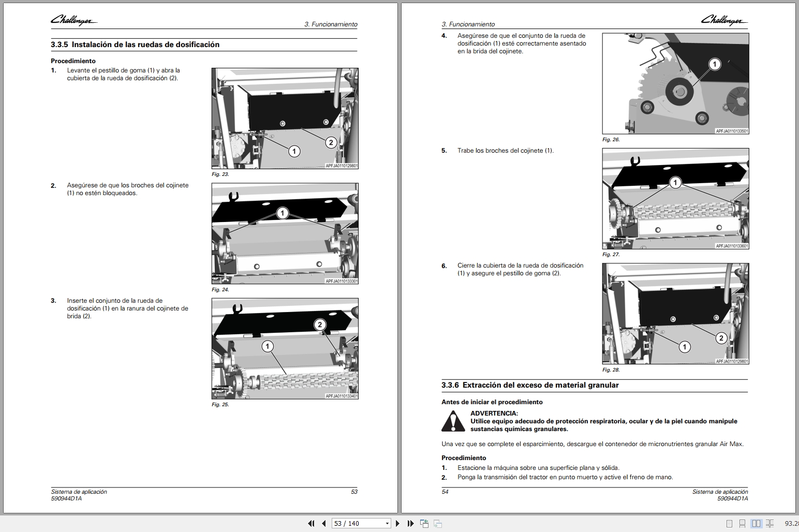Viewport: 799px width, 532px height.
Task: Go to the first page
Action: [x=311, y=523]
